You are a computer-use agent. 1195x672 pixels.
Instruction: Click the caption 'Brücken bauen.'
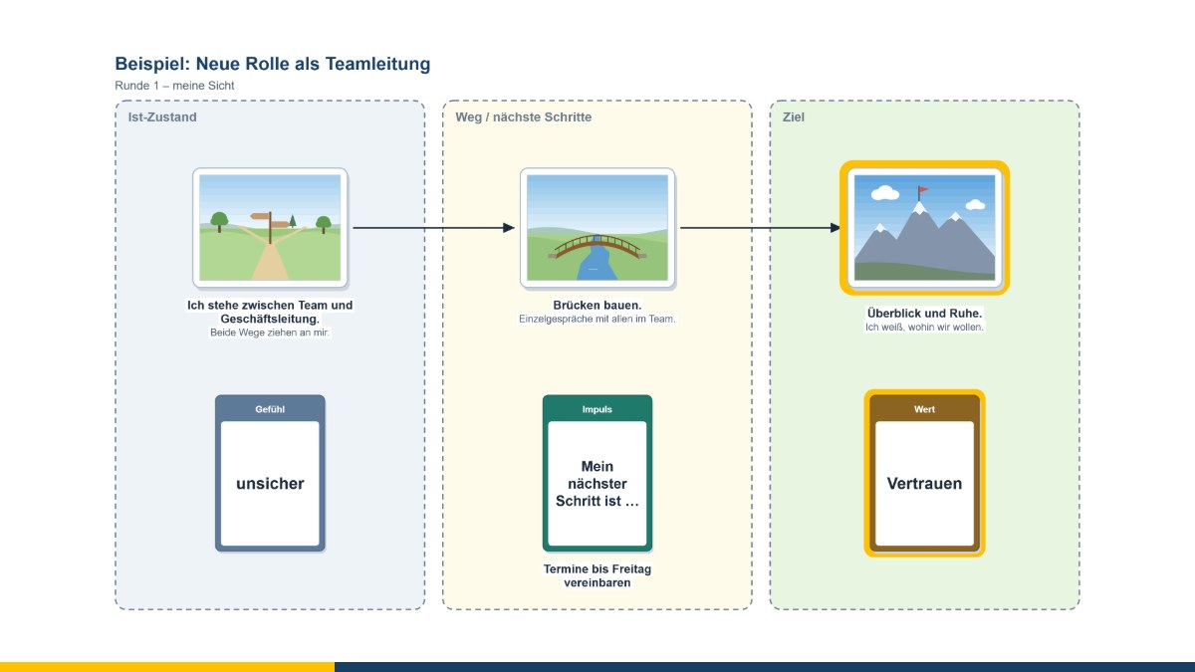pos(597,305)
